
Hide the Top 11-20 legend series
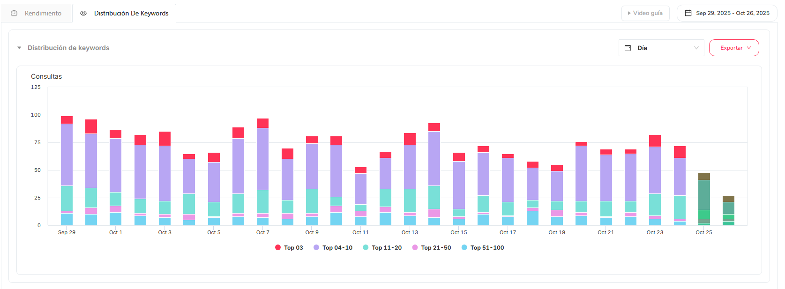pos(382,248)
